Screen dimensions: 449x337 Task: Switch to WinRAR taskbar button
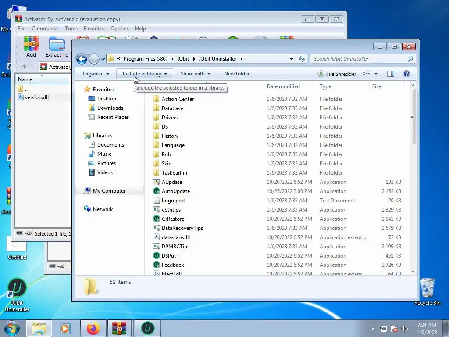click(119, 328)
